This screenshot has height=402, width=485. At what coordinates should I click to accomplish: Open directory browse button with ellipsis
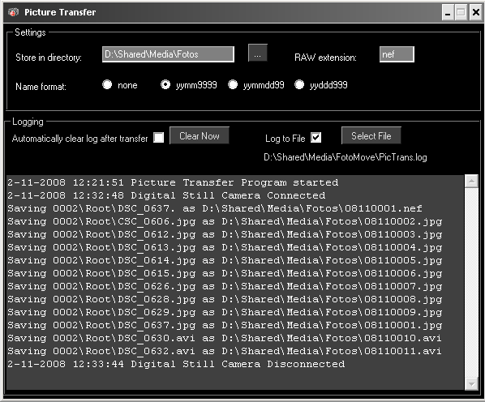click(257, 53)
